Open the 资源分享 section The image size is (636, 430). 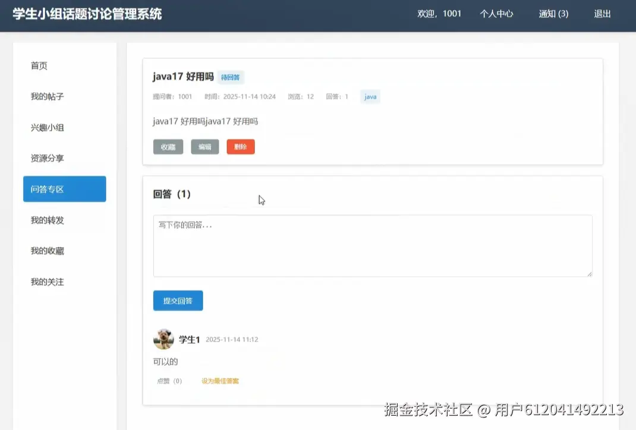point(47,158)
